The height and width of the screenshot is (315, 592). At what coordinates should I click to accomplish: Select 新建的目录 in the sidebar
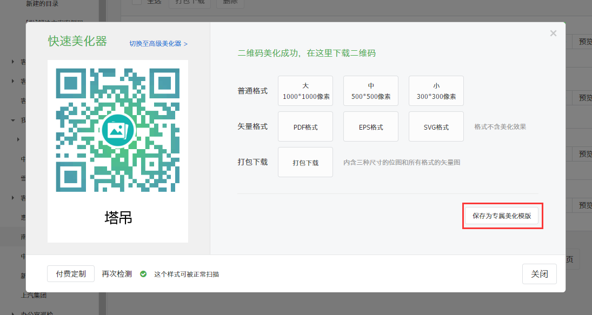(x=42, y=4)
